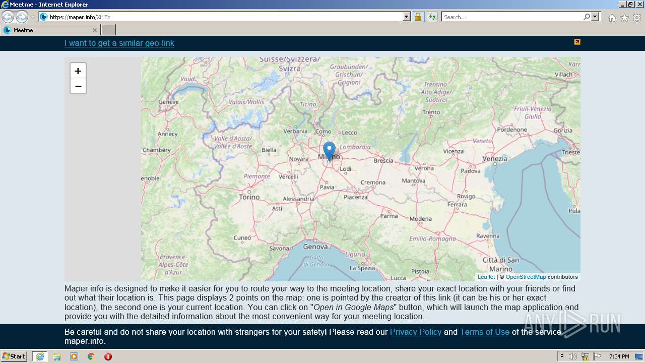Open the File Explorer taskbar icon
645x363 pixels.
click(x=57, y=356)
